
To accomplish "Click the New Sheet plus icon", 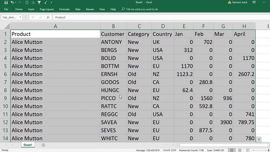I will 43,145.
